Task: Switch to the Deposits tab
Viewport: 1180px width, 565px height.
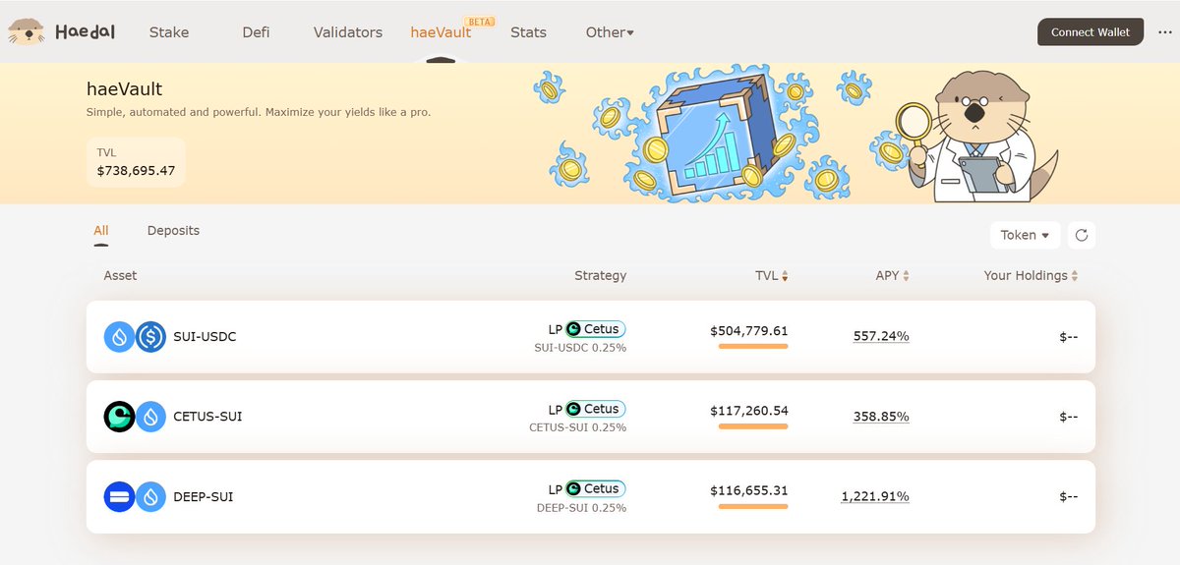Action: [173, 231]
